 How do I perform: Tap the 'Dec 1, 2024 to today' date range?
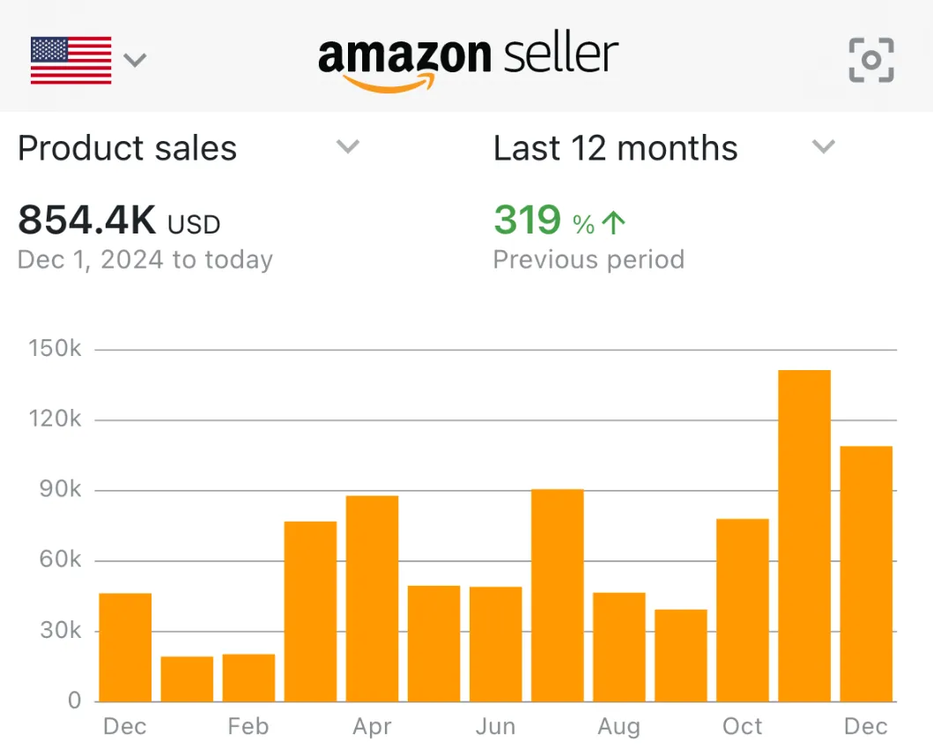(145, 260)
